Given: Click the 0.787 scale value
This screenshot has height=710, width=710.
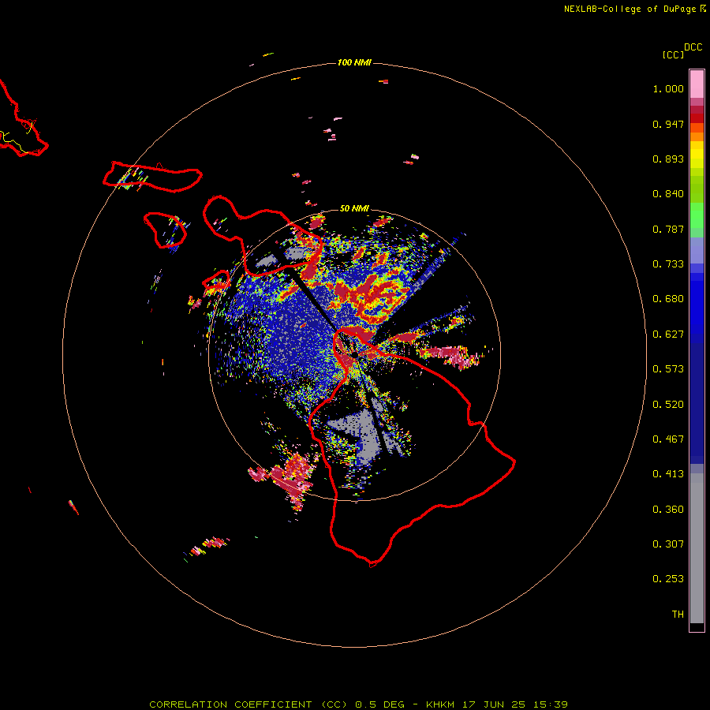Looking at the screenshot, I should click(668, 229).
